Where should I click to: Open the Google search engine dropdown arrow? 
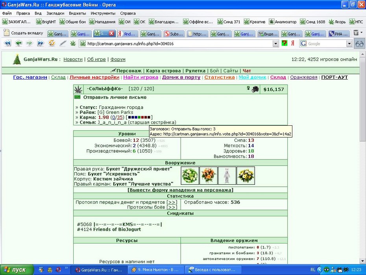pos(349,43)
